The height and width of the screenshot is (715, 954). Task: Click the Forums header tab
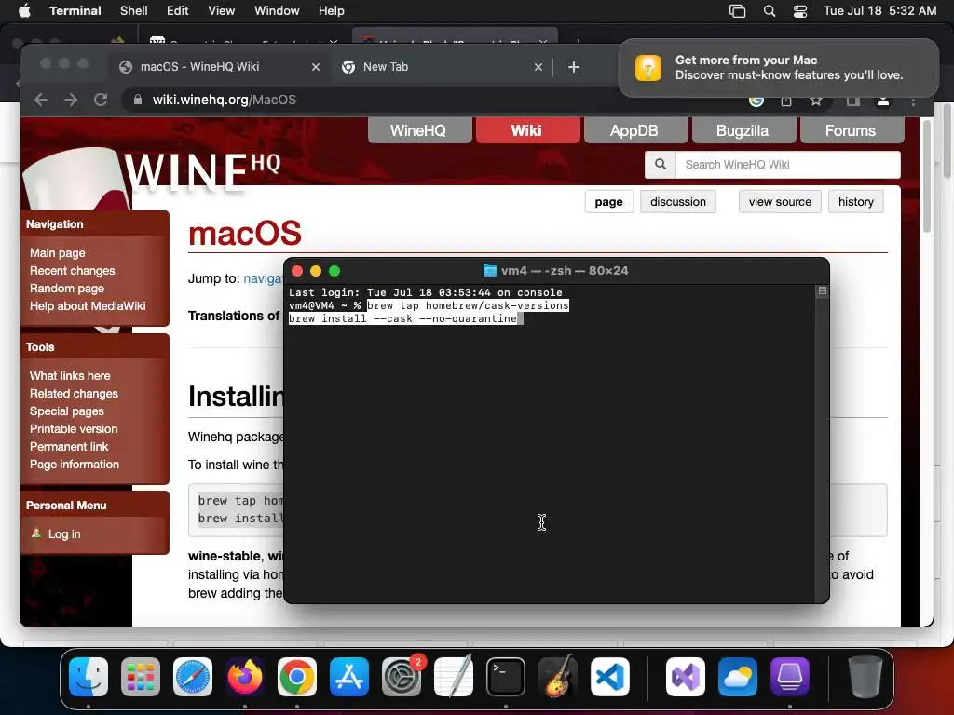pyautogui.click(x=851, y=130)
